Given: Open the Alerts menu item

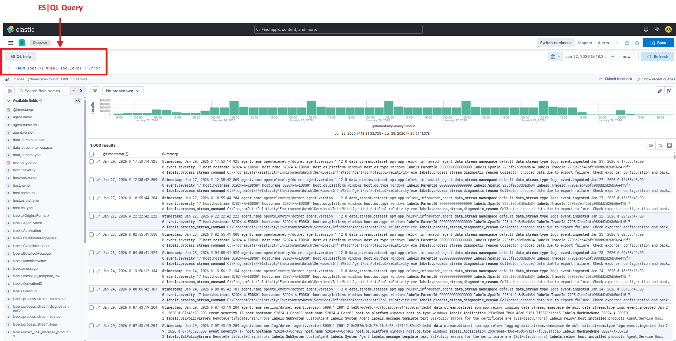Looking at the screenshot, I should (x=603, y=43).
